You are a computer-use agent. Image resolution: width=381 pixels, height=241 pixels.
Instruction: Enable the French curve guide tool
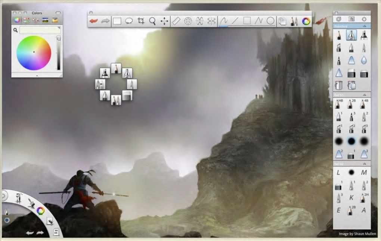(199, 21)
